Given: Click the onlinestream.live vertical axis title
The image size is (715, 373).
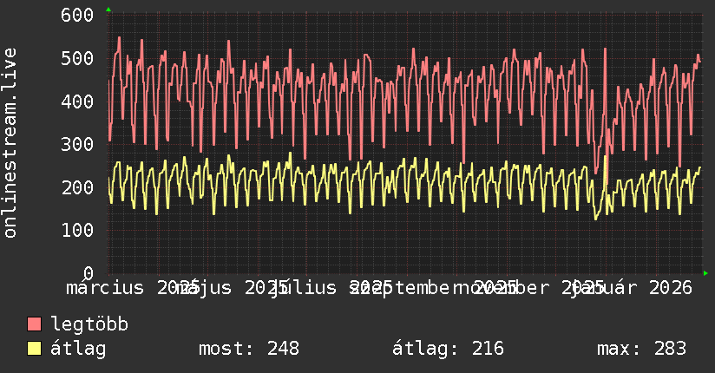Looking at the screenshot, I should [x=10, y=143].
